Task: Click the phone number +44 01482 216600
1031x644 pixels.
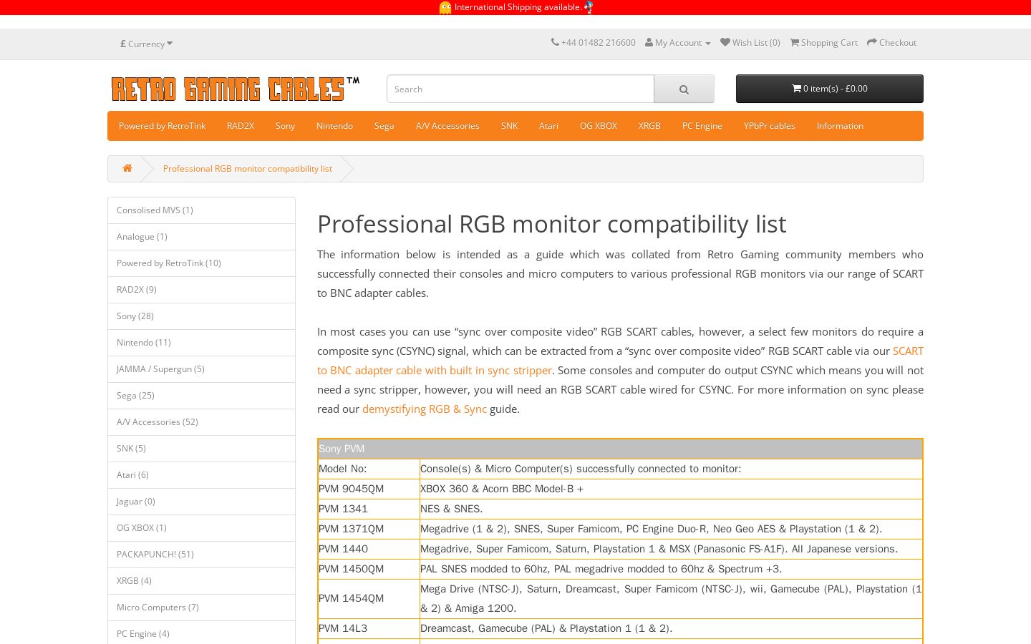Action: click(x=599, y=43)
